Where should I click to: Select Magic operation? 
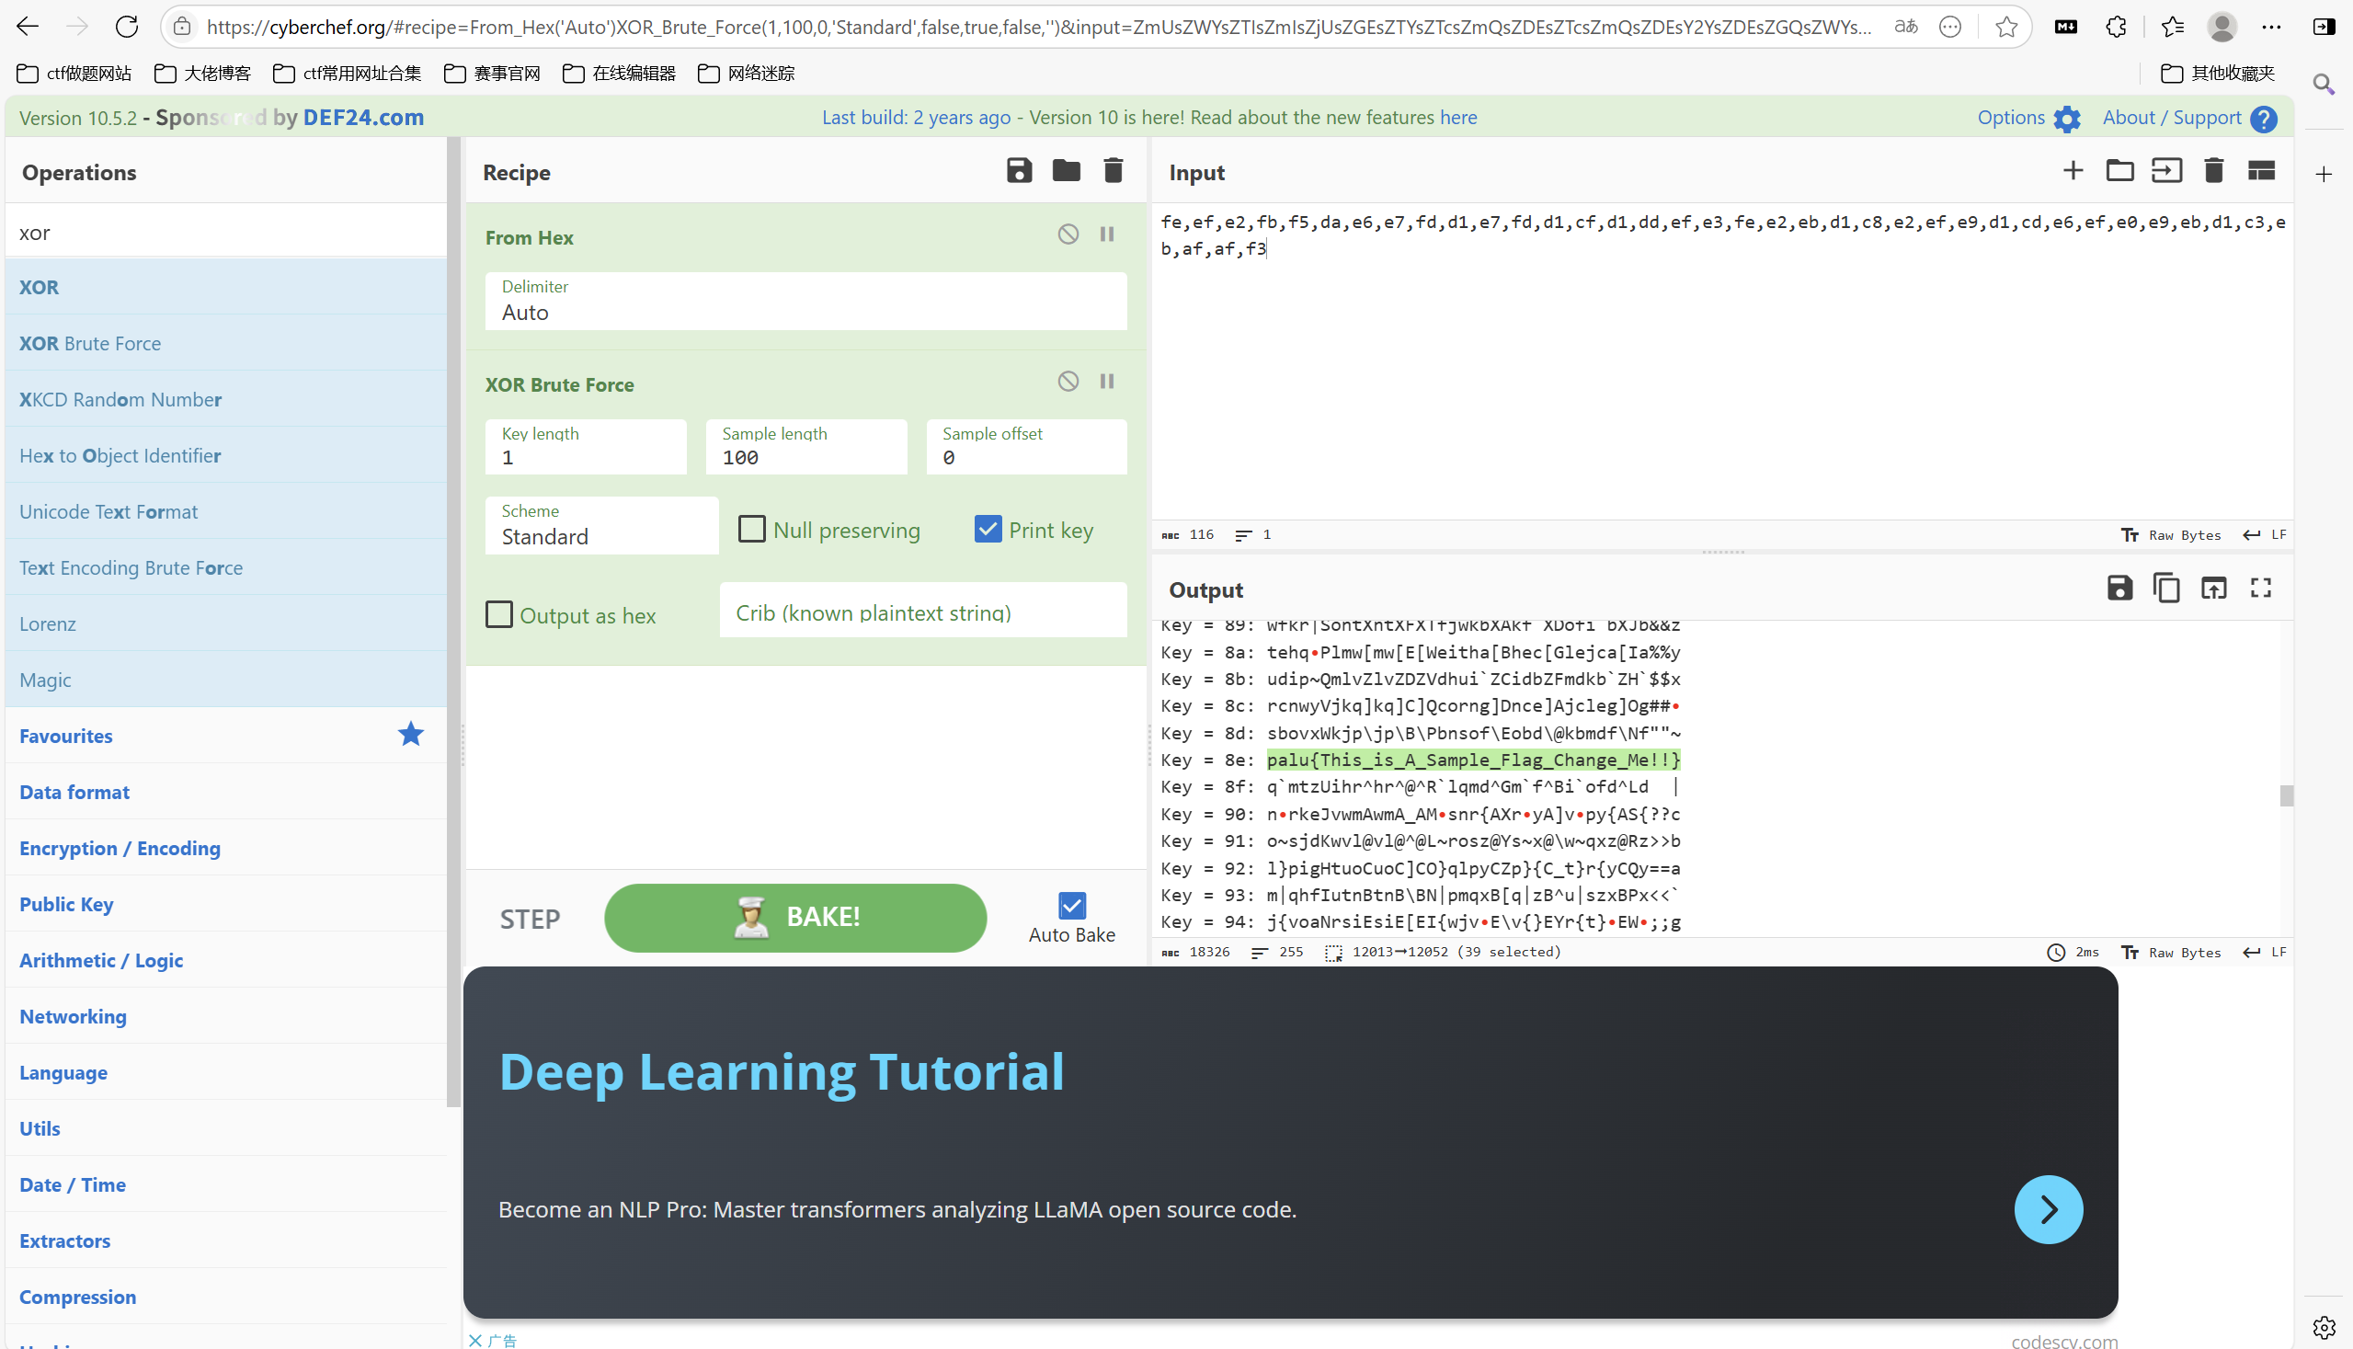(x=225, y=680)
